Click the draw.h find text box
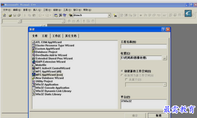Image resolution: width=197 pixels, height=118 pixels. [91, 15]
